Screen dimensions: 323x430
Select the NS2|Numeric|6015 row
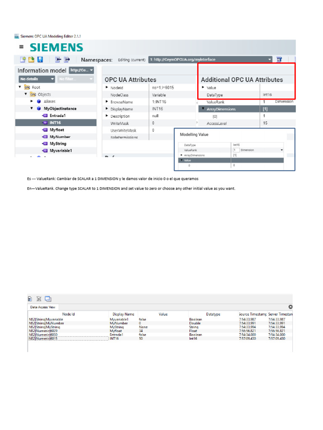coord(161,339)
